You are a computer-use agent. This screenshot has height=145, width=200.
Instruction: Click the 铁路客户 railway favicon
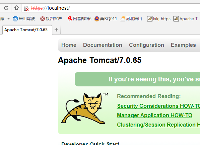tap(43, 19)
